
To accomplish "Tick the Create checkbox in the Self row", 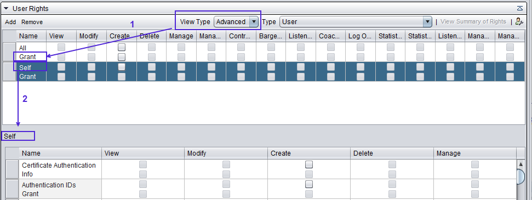I will tap(122, 67).
